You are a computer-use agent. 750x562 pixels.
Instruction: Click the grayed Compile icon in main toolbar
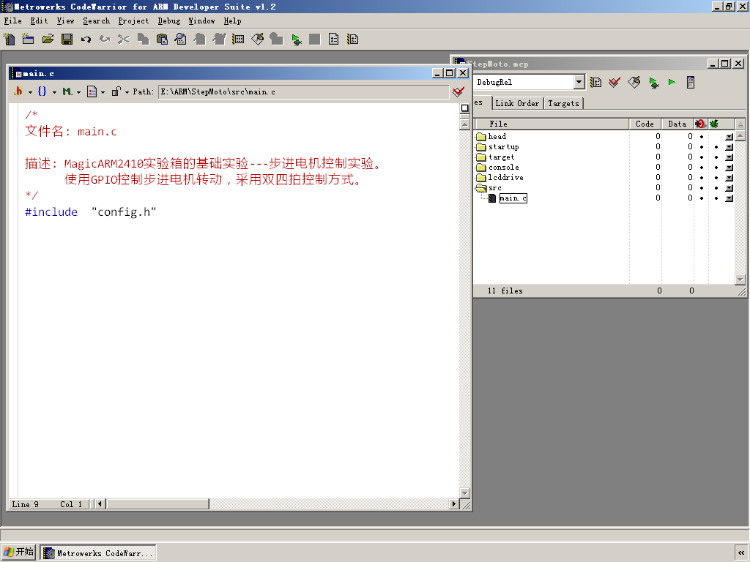pos(219,40)
